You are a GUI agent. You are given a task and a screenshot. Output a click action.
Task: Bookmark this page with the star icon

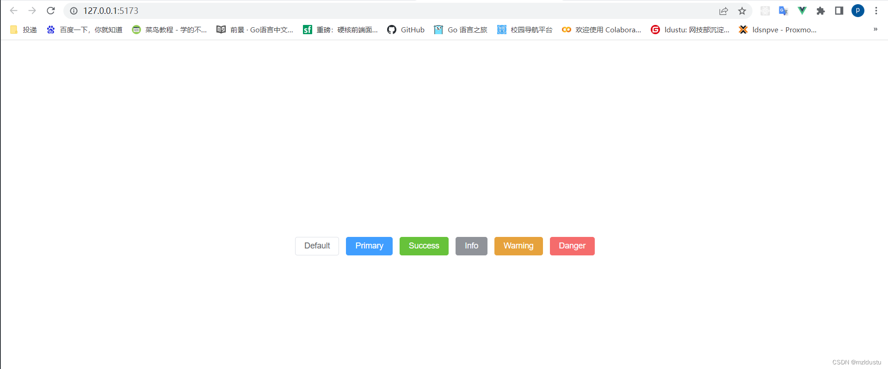click(742, 11)
